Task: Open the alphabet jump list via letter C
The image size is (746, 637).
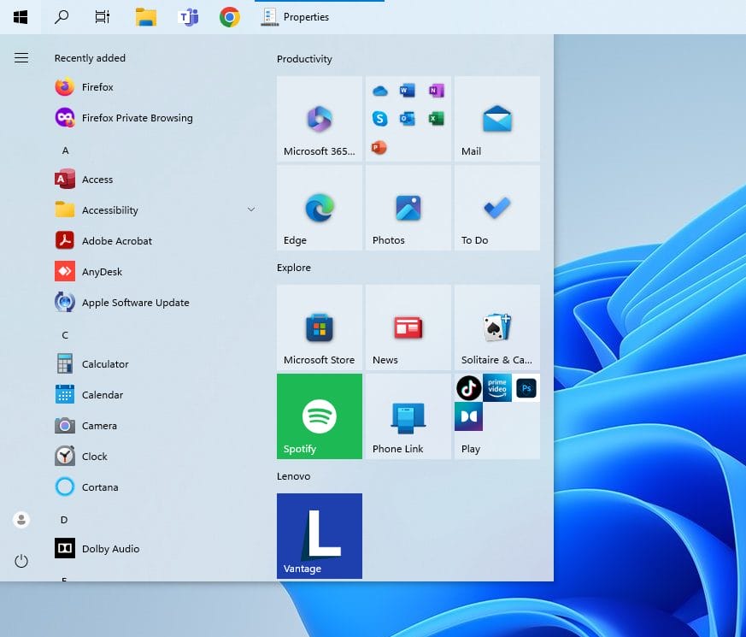Action: (64, 334)
